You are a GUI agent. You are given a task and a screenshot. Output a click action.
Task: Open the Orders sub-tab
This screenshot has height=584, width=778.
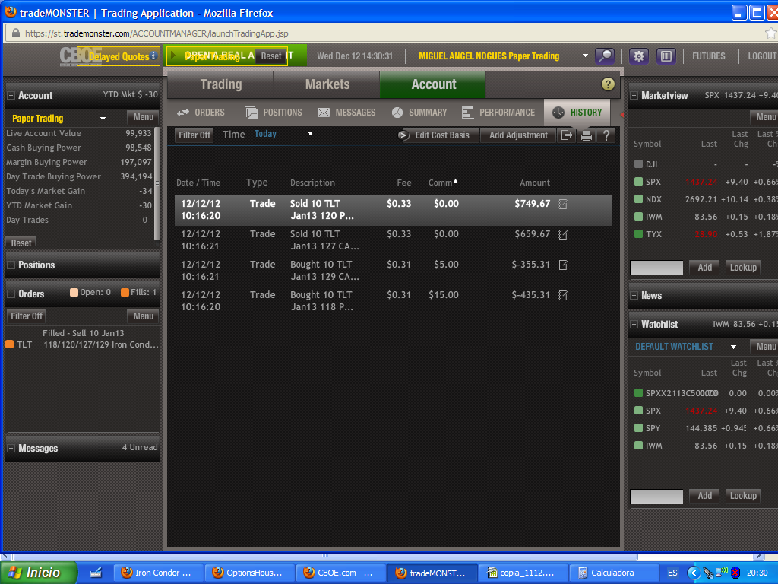(201, 113)
